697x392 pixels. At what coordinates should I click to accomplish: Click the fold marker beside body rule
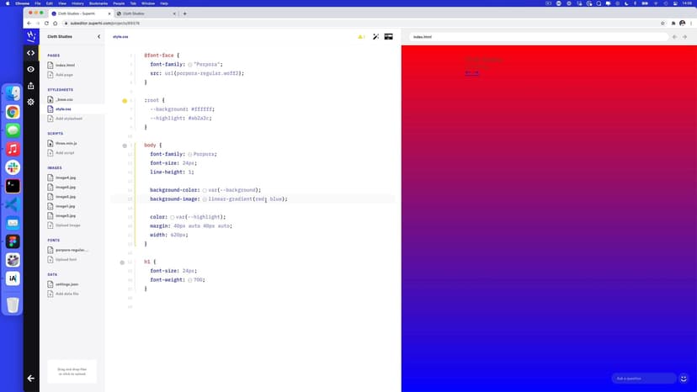[123, 146]
